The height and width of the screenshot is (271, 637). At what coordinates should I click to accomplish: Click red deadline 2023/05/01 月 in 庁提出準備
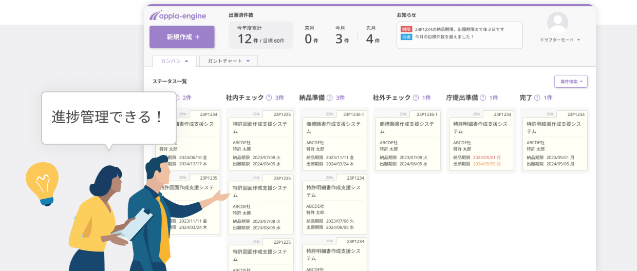[x=486, y=158]
